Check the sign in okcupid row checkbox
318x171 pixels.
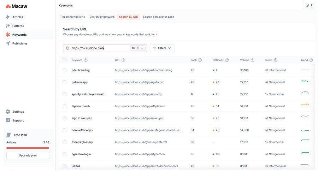[x=65, y=118]
